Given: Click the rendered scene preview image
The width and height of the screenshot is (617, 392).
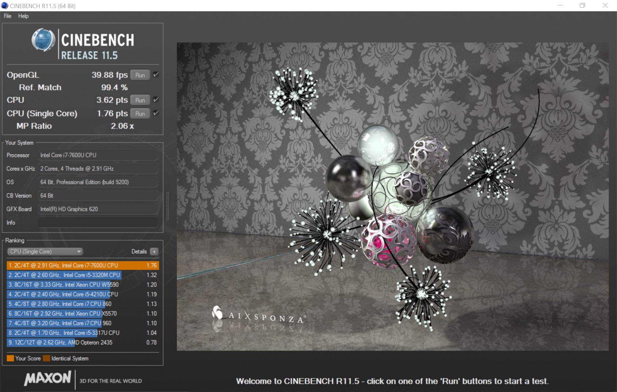Looking at the screenshot, I should coord(393,196).
